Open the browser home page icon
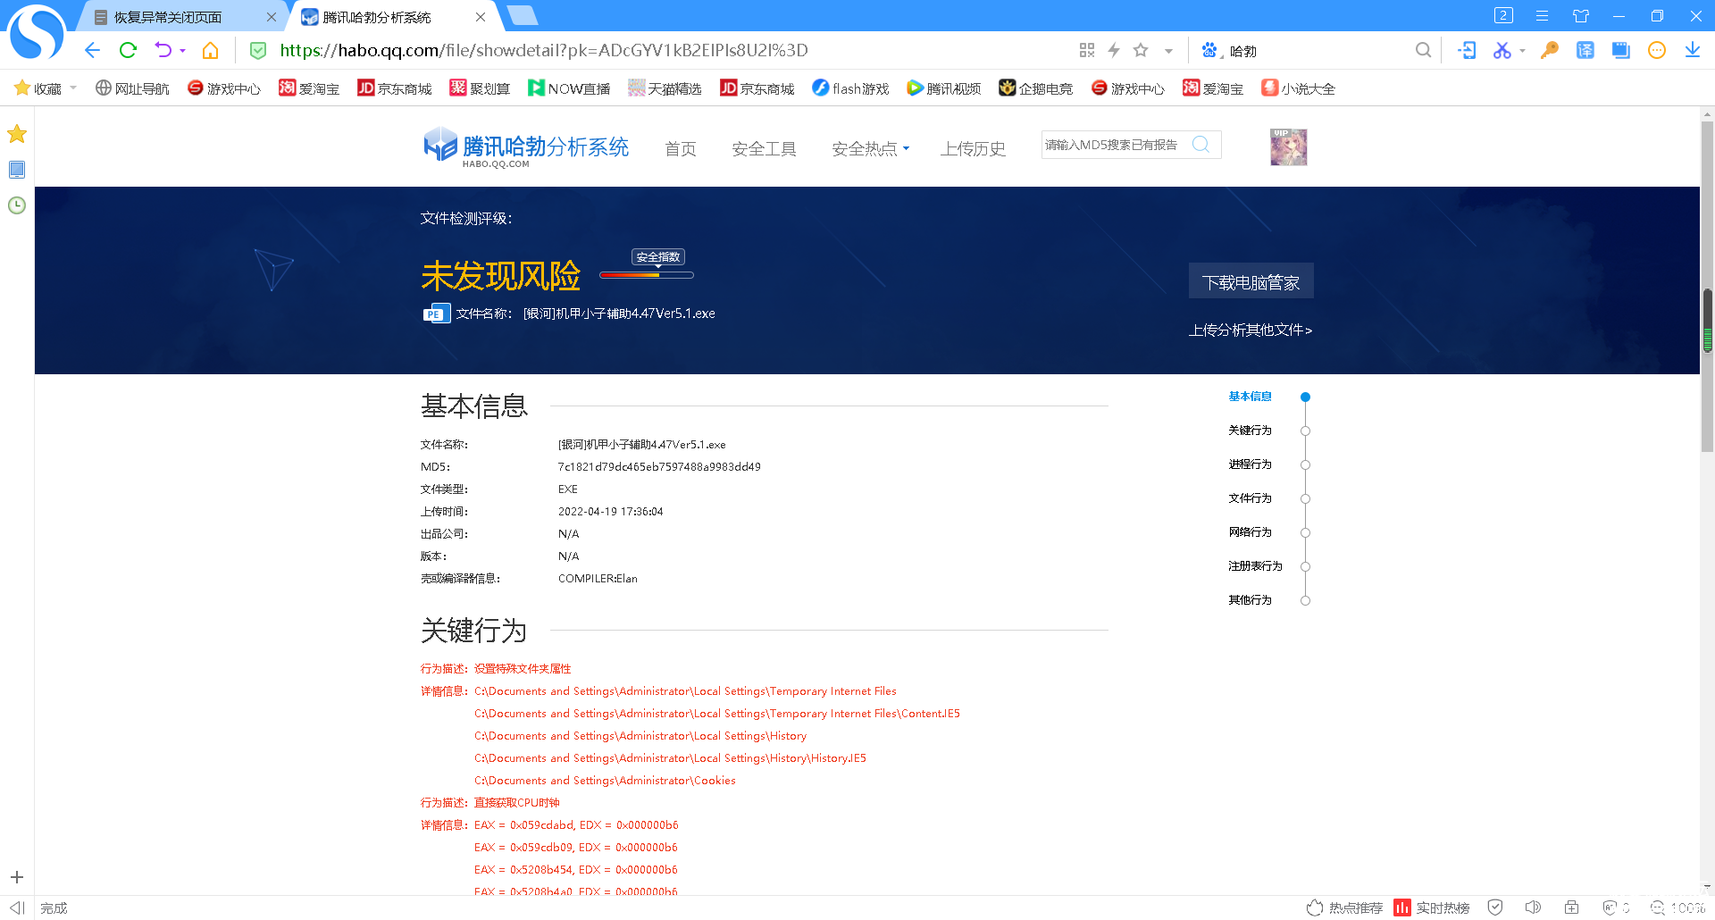 tap(210, 51)
